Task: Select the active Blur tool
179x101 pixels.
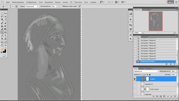Action: click(x=2, y=32)
